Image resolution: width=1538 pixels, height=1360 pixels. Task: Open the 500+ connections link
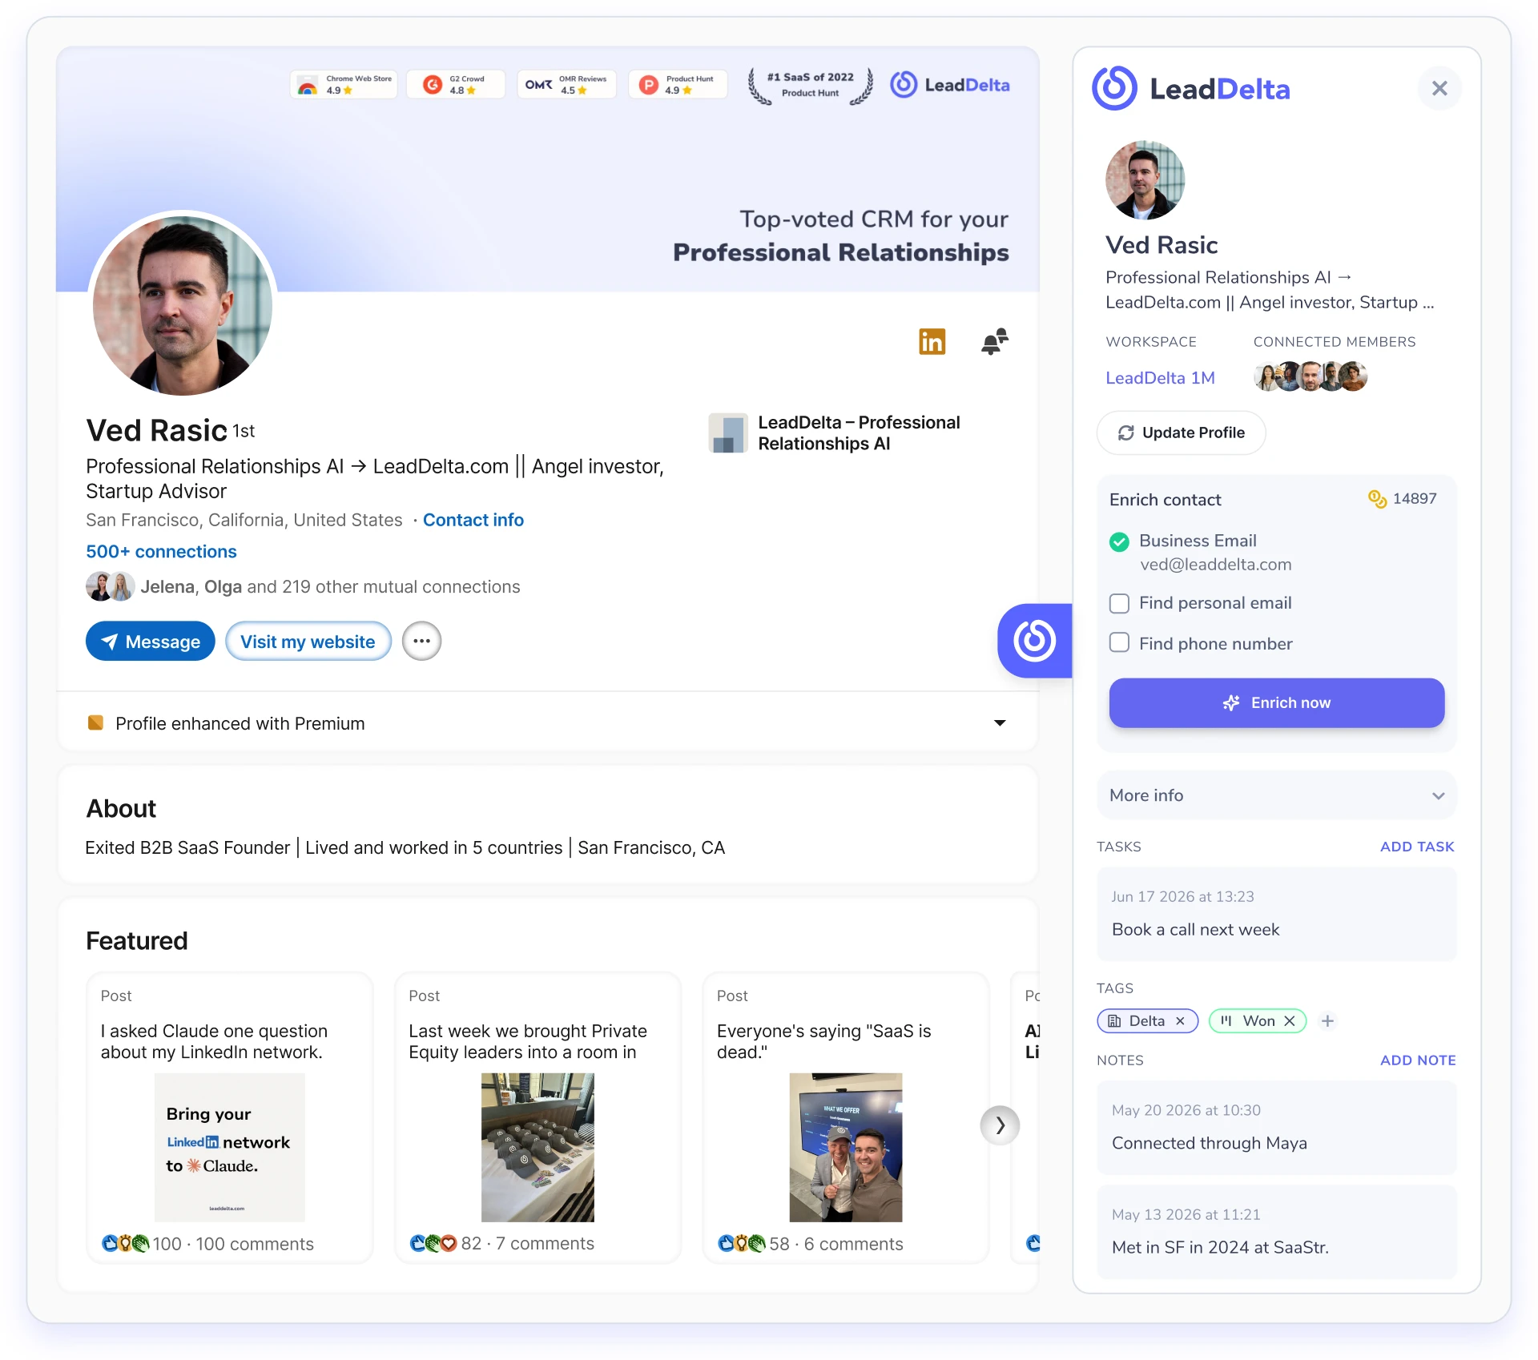pyautogui.click(x=161, y=551)
